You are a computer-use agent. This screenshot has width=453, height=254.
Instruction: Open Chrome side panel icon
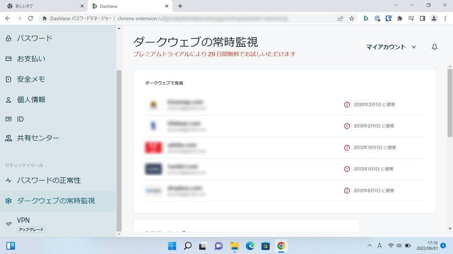[422, 19]
